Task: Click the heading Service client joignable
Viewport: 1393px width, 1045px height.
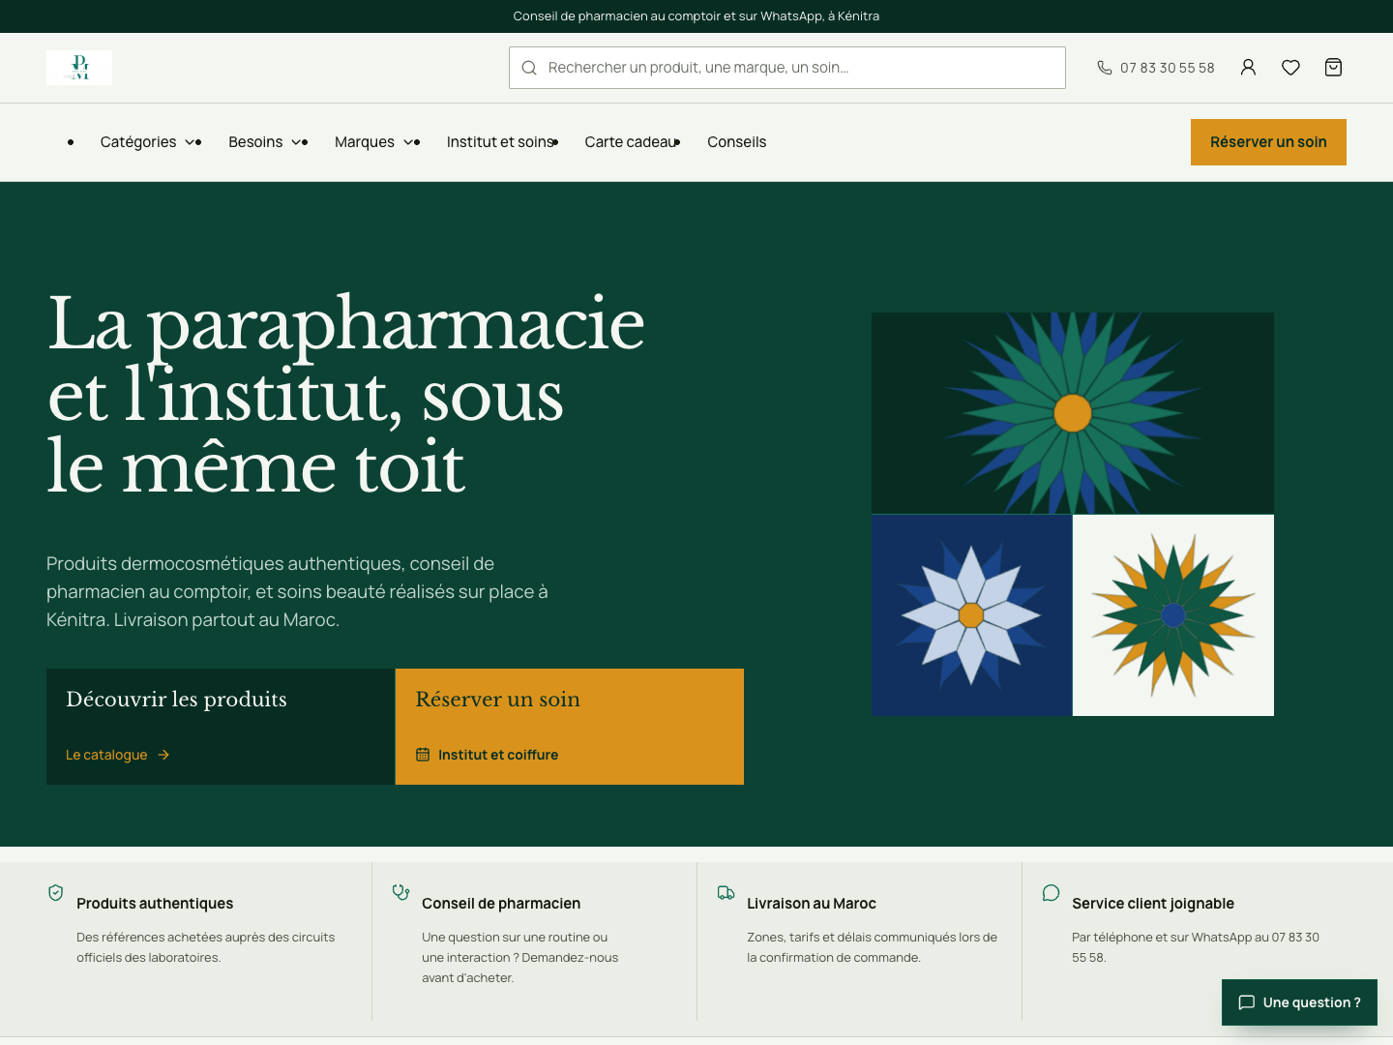Action: 1153,904
